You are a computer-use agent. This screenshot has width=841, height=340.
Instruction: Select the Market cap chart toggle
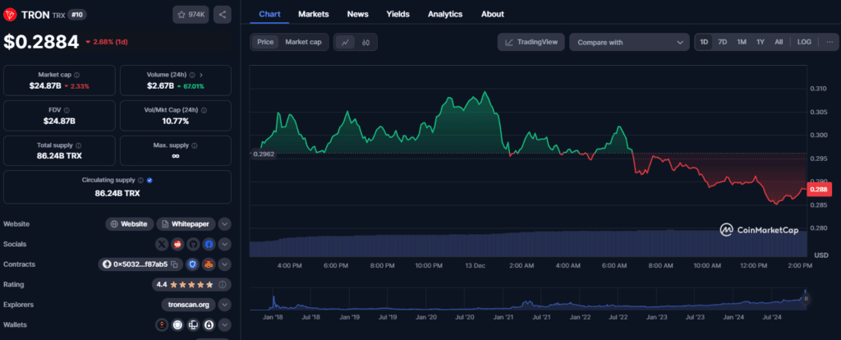pos(303,42)
